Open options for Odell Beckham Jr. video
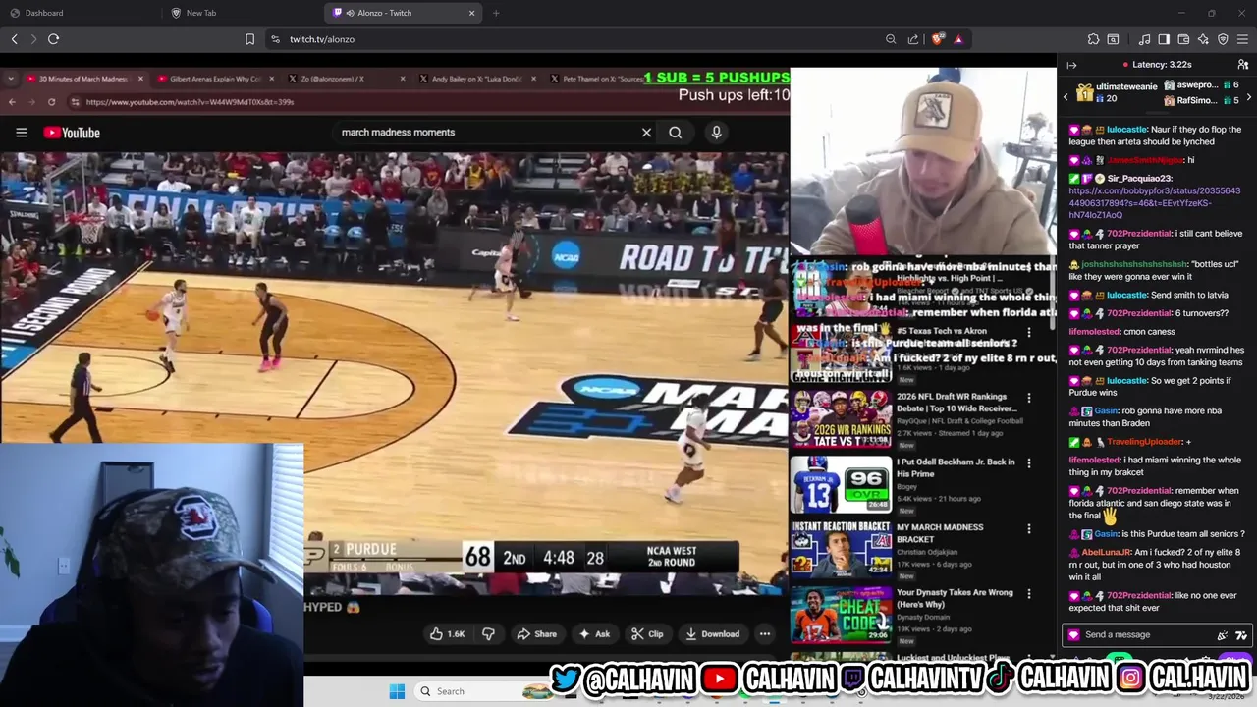Screen dimensions: 1257x707 (x=1029, y=462)
